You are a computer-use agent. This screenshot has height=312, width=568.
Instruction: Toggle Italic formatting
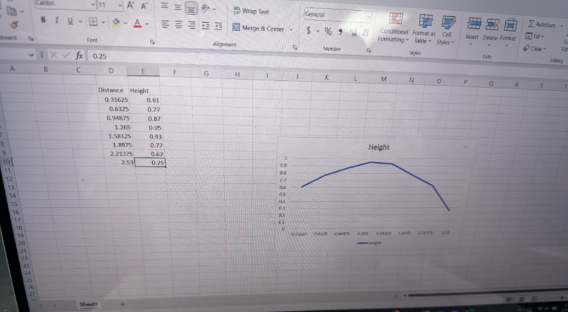point(56,20)
